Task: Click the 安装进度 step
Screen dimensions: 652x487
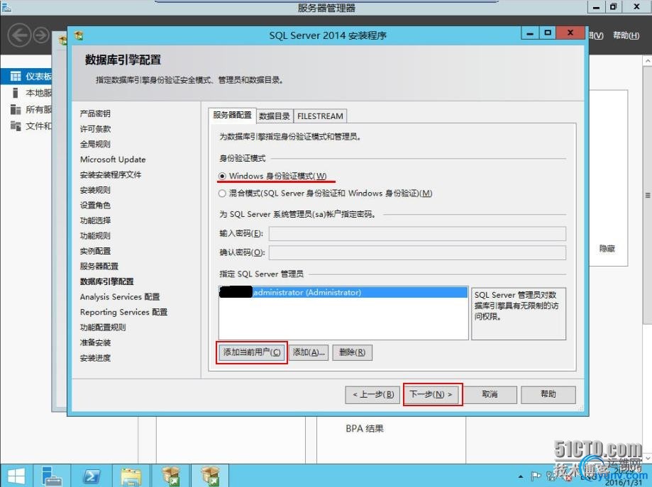Action: (95, 358)
